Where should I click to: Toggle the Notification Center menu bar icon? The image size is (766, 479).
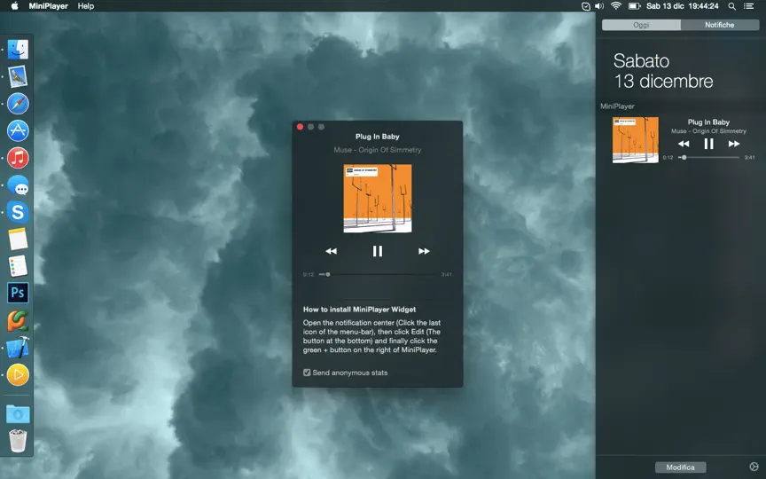(748, 6)
